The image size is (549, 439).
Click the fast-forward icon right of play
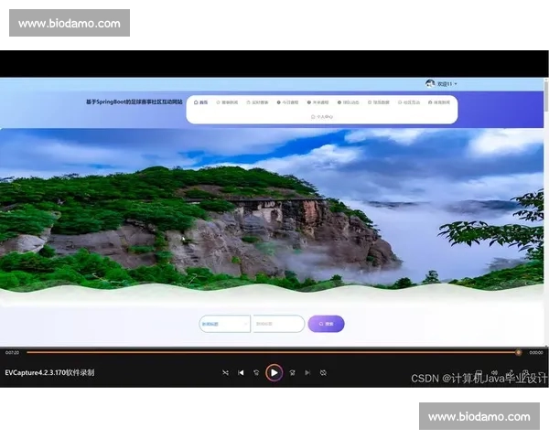pyautogui.click(x=292, y=372)
